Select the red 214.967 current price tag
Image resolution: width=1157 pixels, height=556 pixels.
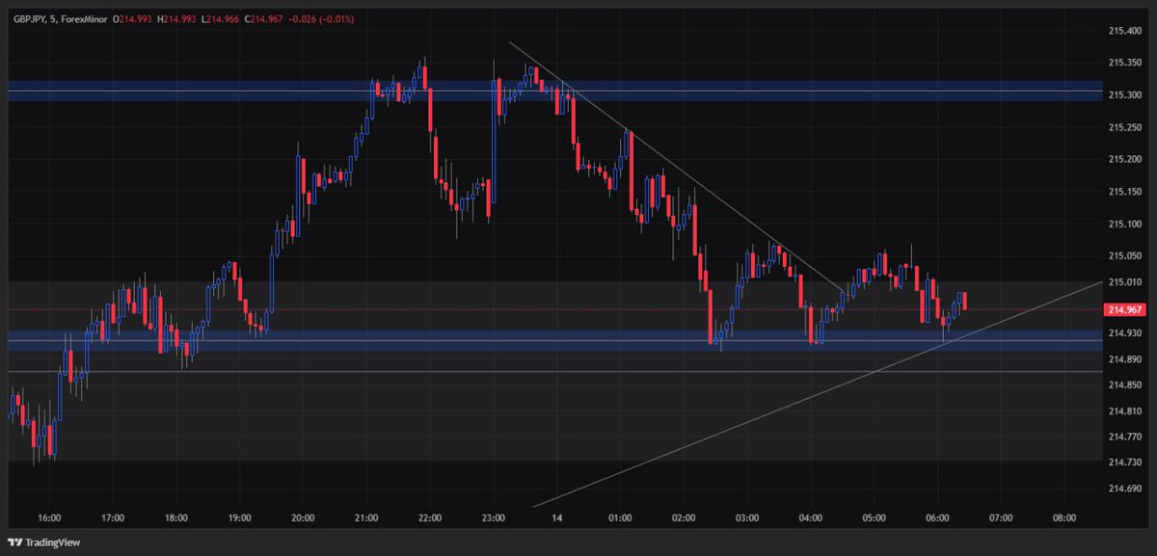[1124, 309]
